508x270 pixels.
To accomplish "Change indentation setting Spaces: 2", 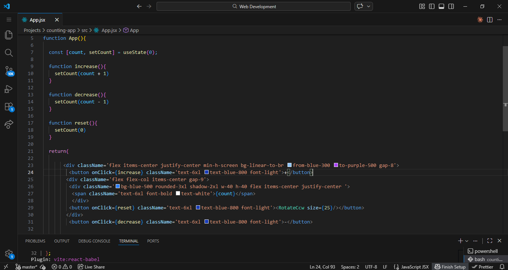I will (350, 267).
